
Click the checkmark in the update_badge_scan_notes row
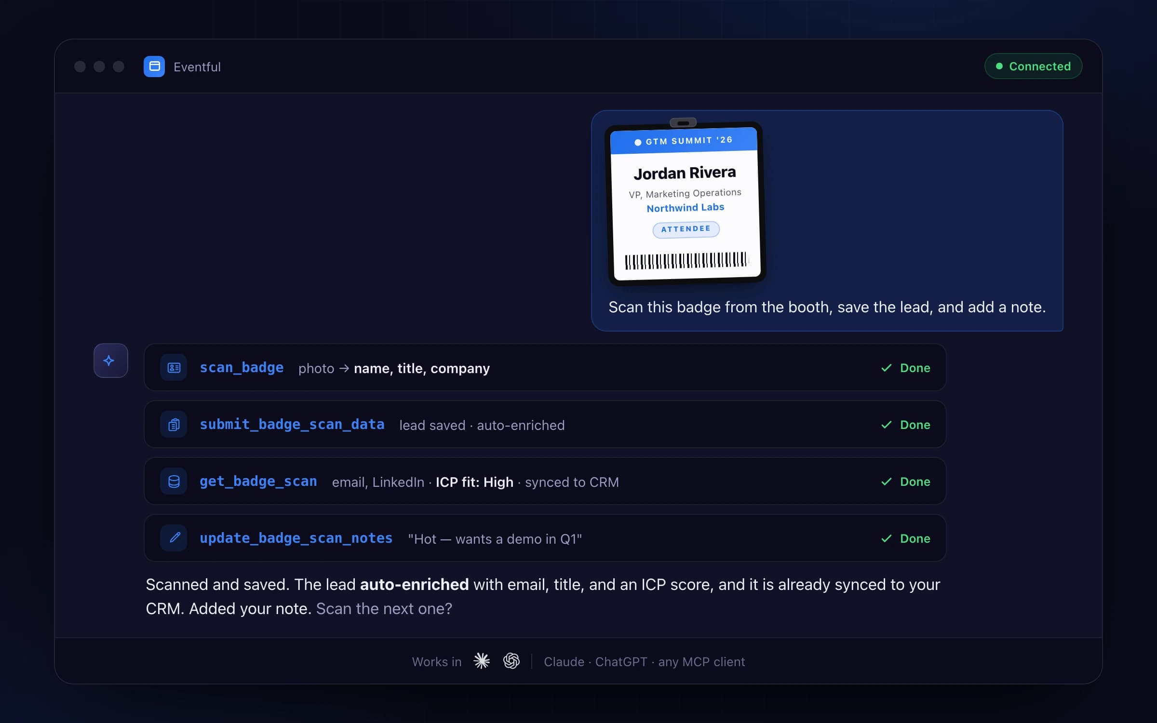pos(886,539)
